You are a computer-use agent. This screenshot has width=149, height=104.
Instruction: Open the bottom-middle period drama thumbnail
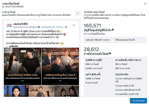[x=41, y=91]
